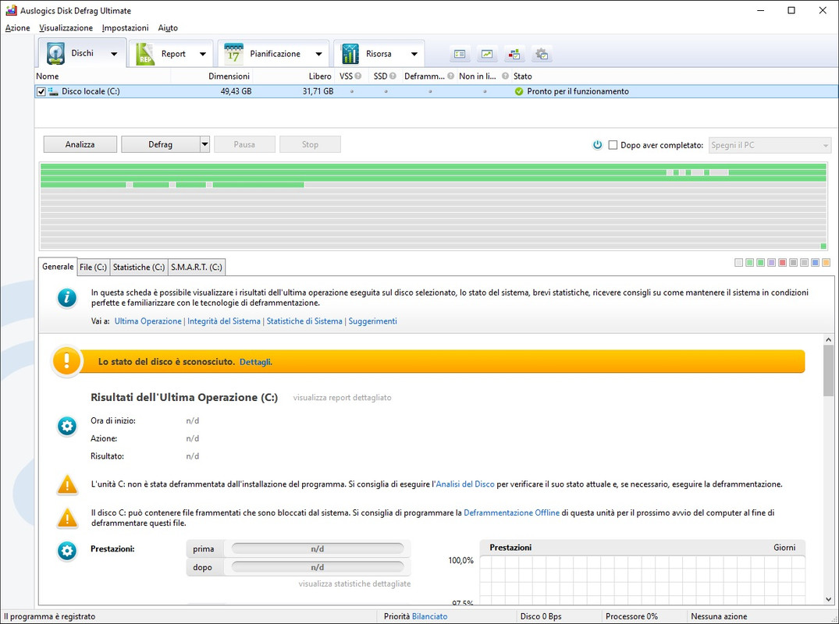Switch to the S.M.A.R.T. (C:) tab
Image resolution: width=839 pixels, height=624 pixels.
tap(197, 267)
